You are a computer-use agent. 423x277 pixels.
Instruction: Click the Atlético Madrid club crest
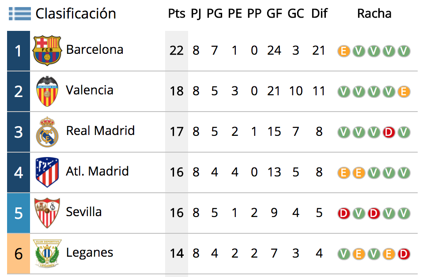click(47, 172)
